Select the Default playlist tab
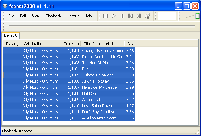Image resolution: width=201 pixels, height=136 pixels. point(10,35)
